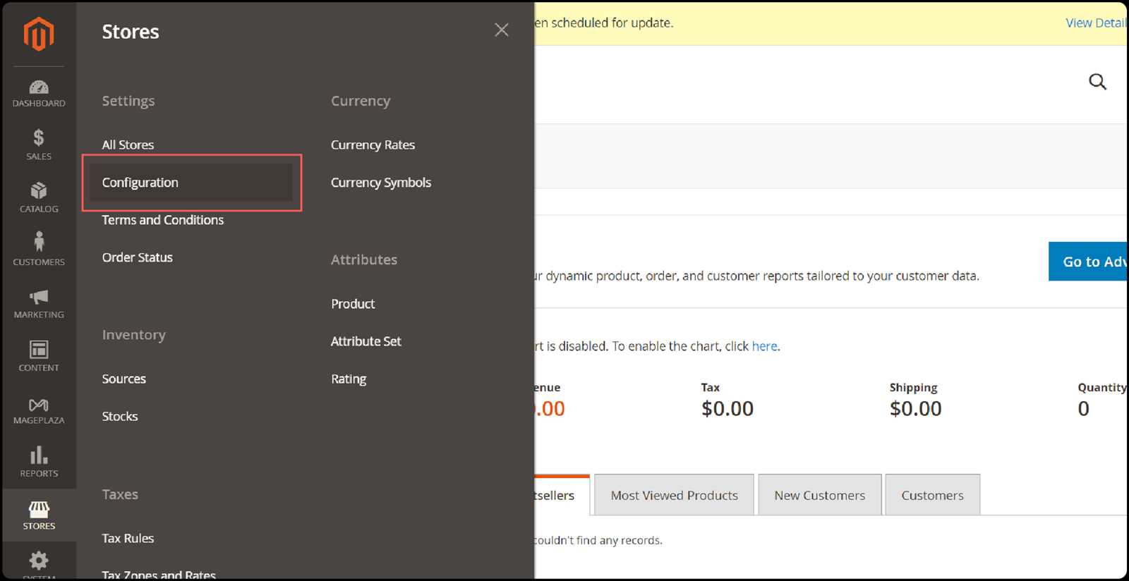Open Inventory Sources
The width and height of the screenshot is (1129, 581).
[123, 379]
